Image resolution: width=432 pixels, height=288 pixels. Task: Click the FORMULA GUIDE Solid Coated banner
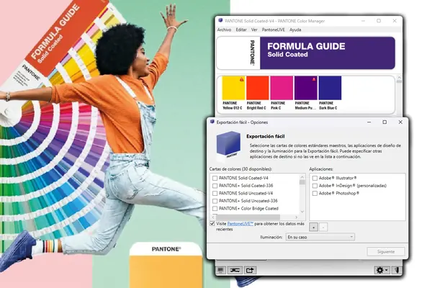306,53
